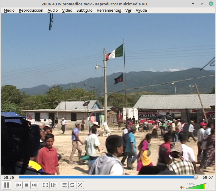Click the elapsed time 58:36 label
This screenshot has width=216, height=191.
(x=9, y=177)
